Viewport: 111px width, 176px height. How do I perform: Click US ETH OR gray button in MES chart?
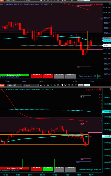pos(59,76)
